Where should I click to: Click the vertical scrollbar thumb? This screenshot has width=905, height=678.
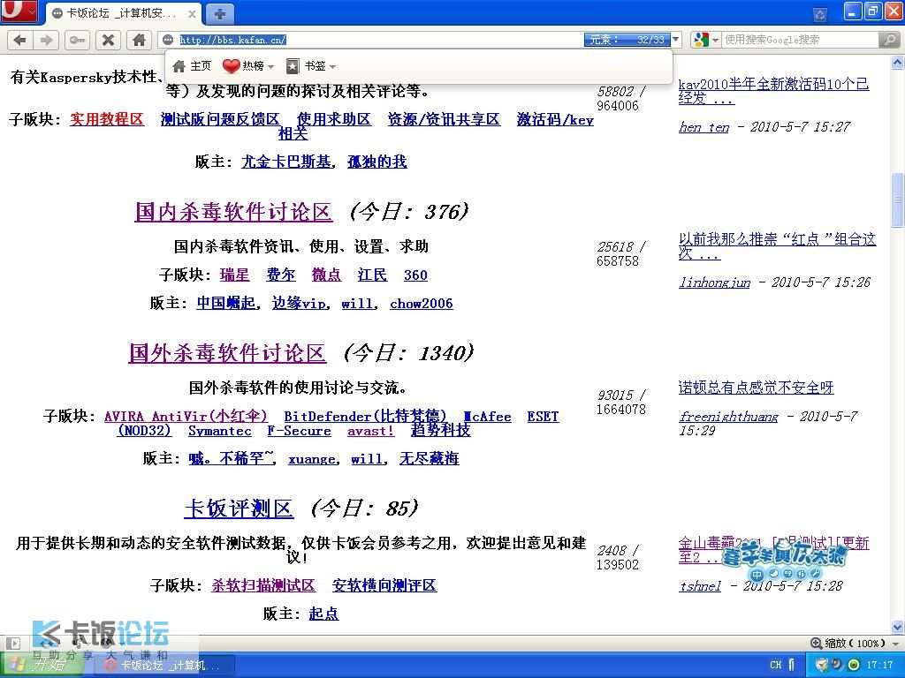pos(898,200)
